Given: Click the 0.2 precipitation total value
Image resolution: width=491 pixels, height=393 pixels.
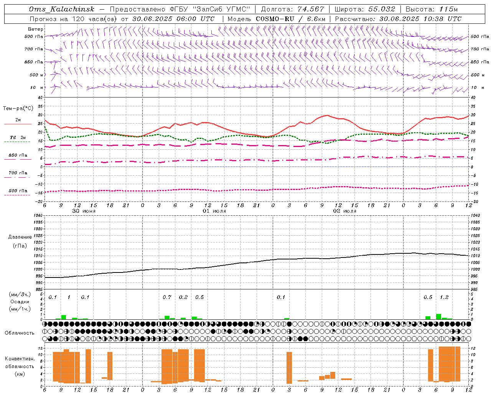Looking at the screenshot, I should coord(183,297).
